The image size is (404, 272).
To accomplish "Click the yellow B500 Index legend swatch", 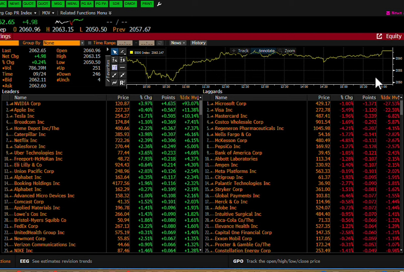I will point(132,53).
